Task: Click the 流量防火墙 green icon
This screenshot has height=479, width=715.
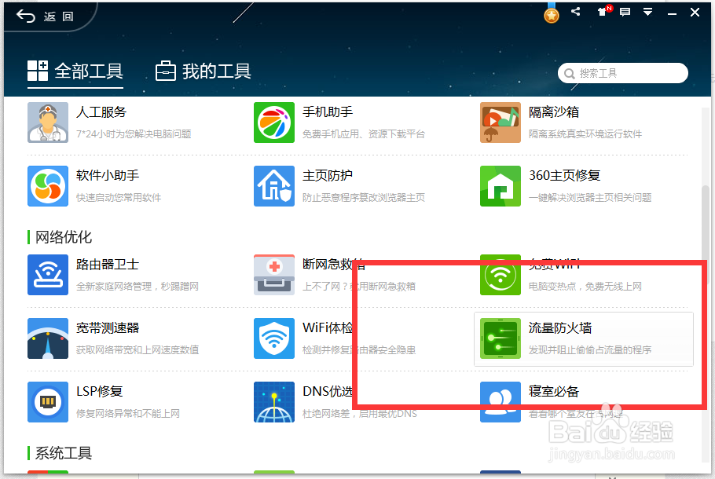Action: point(500,338)
